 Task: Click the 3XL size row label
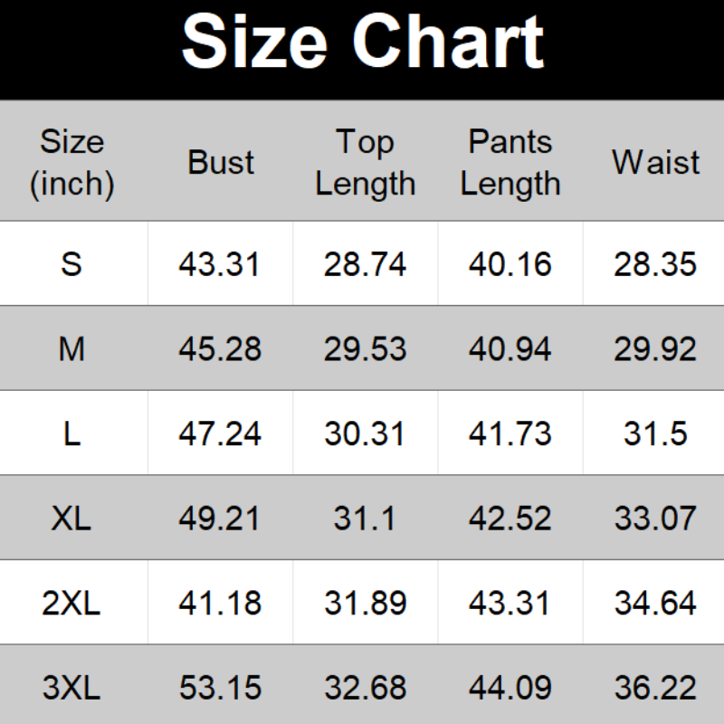click(x=72, y=688)
